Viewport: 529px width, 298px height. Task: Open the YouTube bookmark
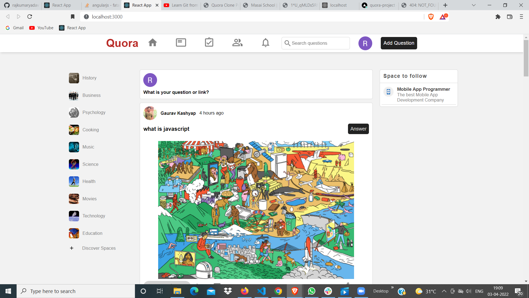tap(42, 28)
